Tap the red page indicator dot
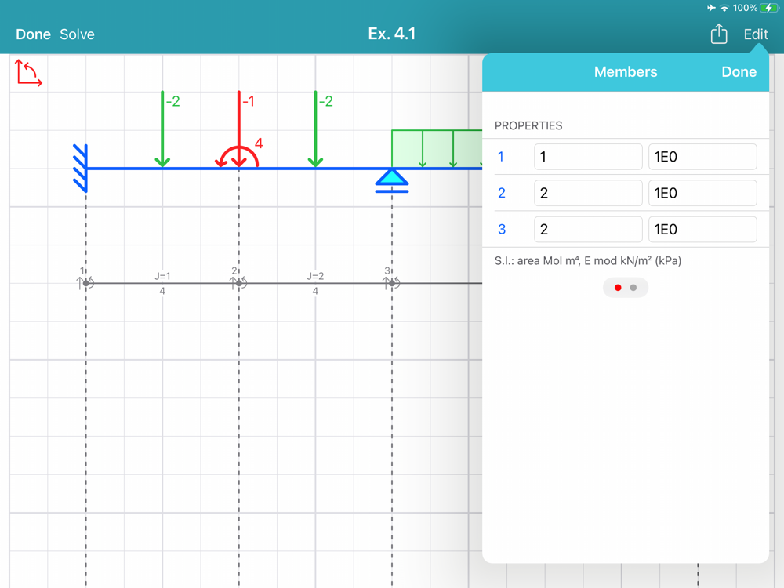This screenshot has width=784, height=588. (618, 288)
